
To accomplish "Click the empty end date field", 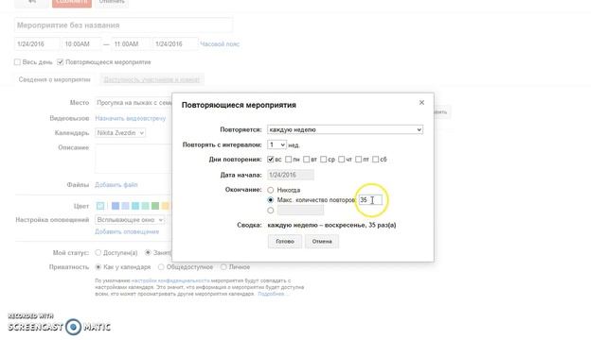I will coord(300,210).
